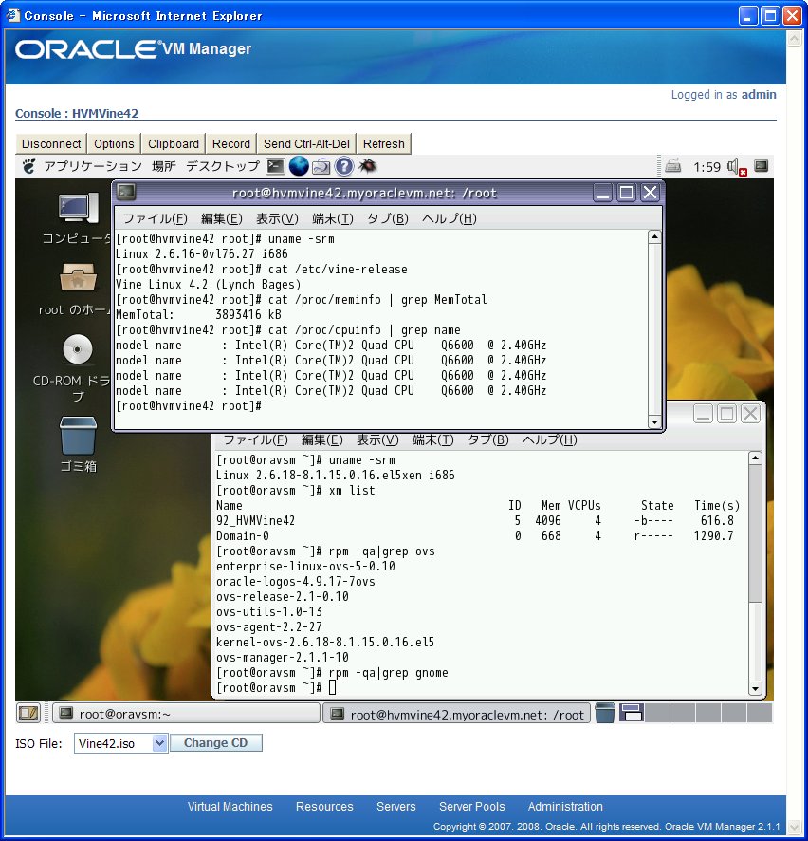The image size is (808, 841).
Task: Go to Servers footer link
Action: [396, 806]
